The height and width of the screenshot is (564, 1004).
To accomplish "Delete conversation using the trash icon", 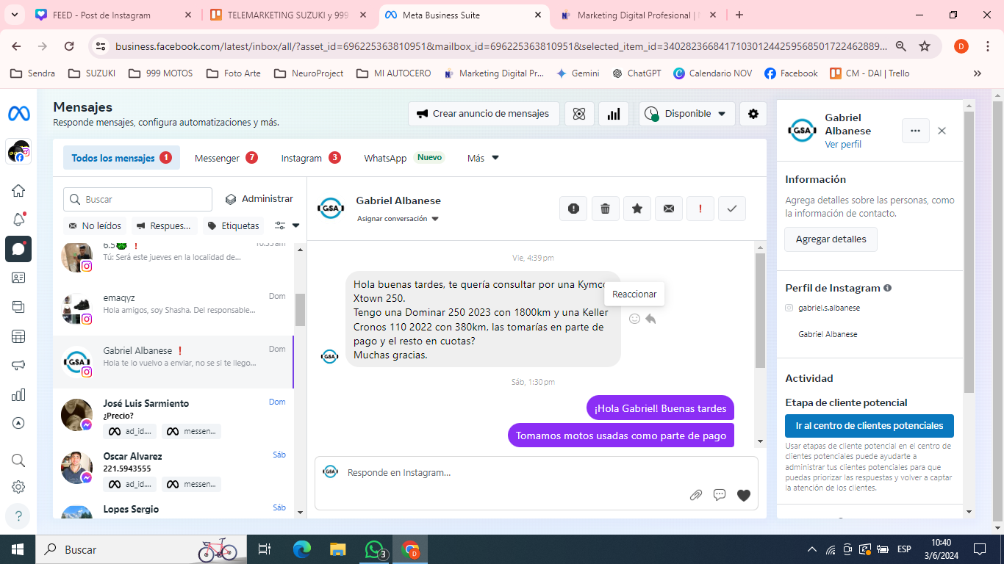I will pyautogui.click(x=605, y=209).
